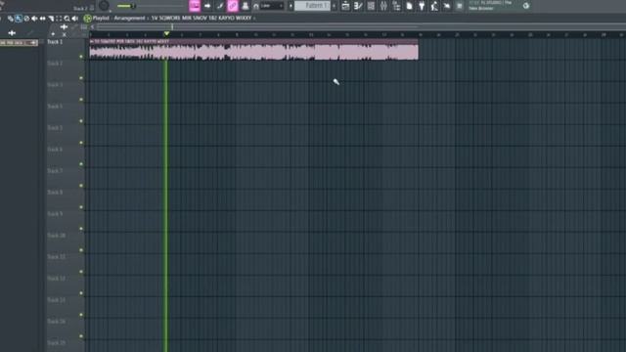Open the Pattern 1 selector
The height and width of the screenshot is (352, 626).
pyautogui.click(x=312, y=6)
